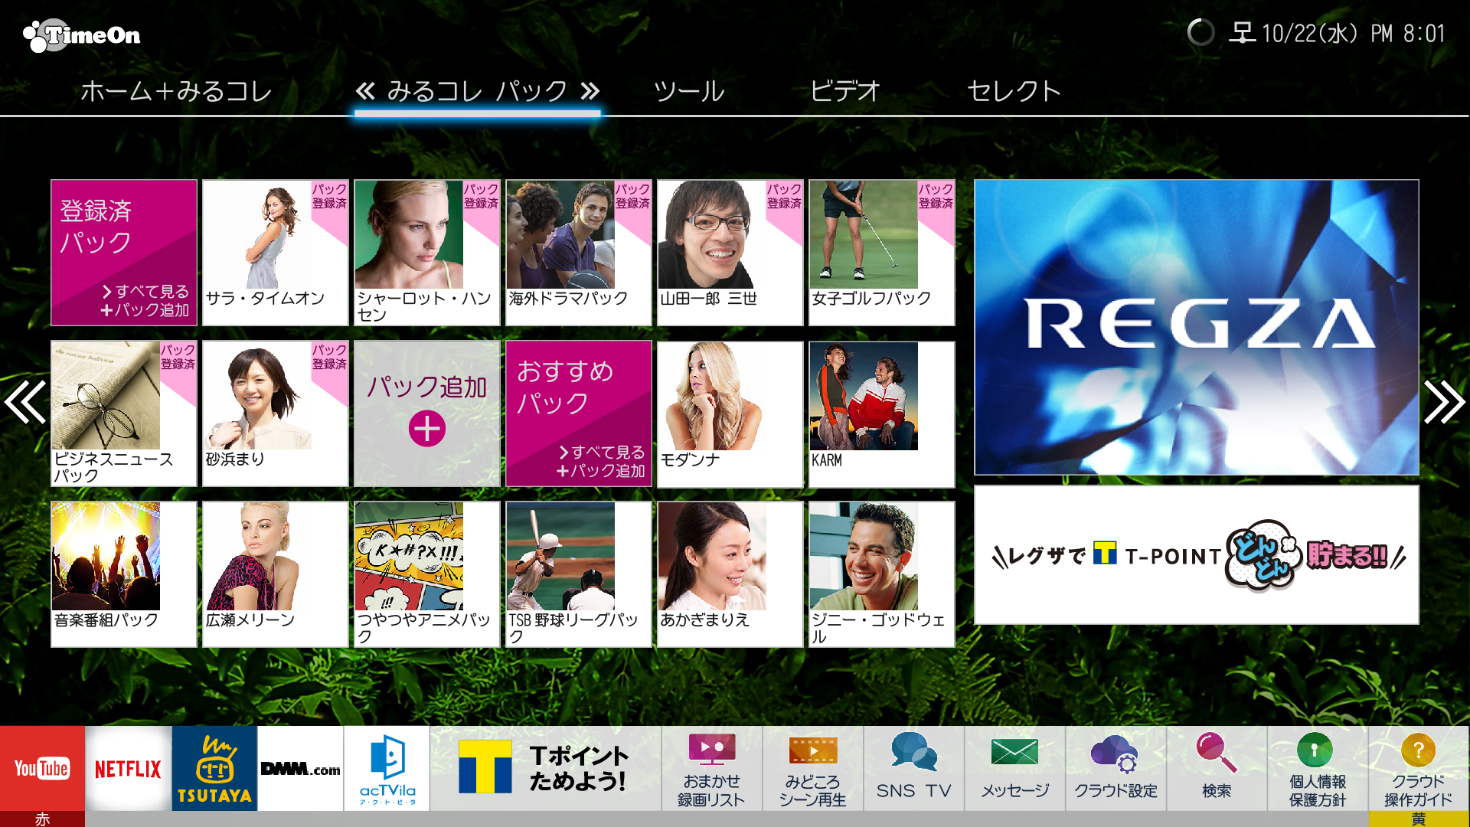Launch the acTVila app tile
The image size is (1470, 827).
click(x=387, y=768)
